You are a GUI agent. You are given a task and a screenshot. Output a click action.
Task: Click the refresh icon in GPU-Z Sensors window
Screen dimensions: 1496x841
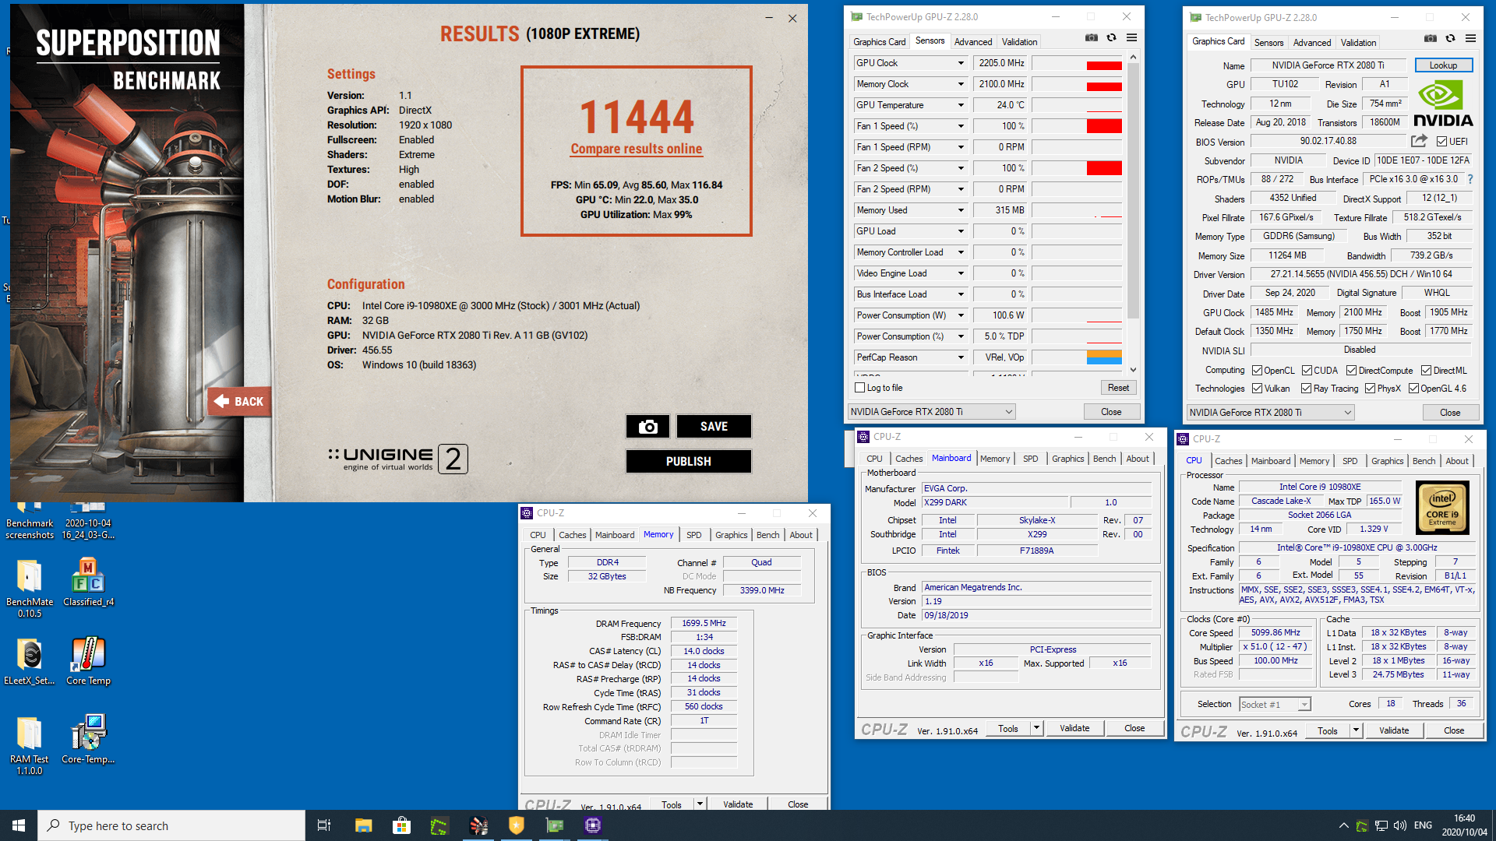tap(1112, 37)
